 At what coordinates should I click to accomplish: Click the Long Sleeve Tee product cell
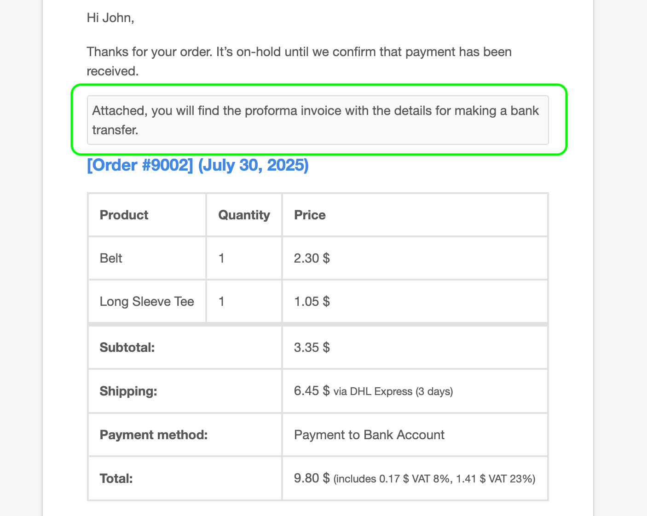(x=147, y=301)
